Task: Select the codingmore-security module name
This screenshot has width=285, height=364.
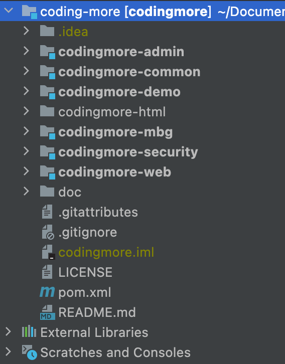Action: pos(128,152)
